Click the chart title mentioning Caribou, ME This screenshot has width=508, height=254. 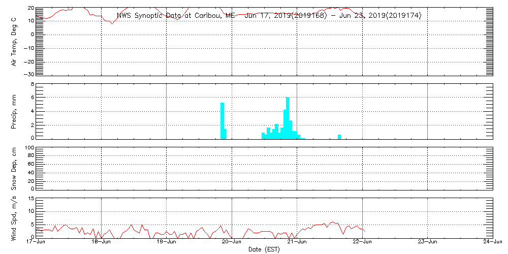(269, 16)
